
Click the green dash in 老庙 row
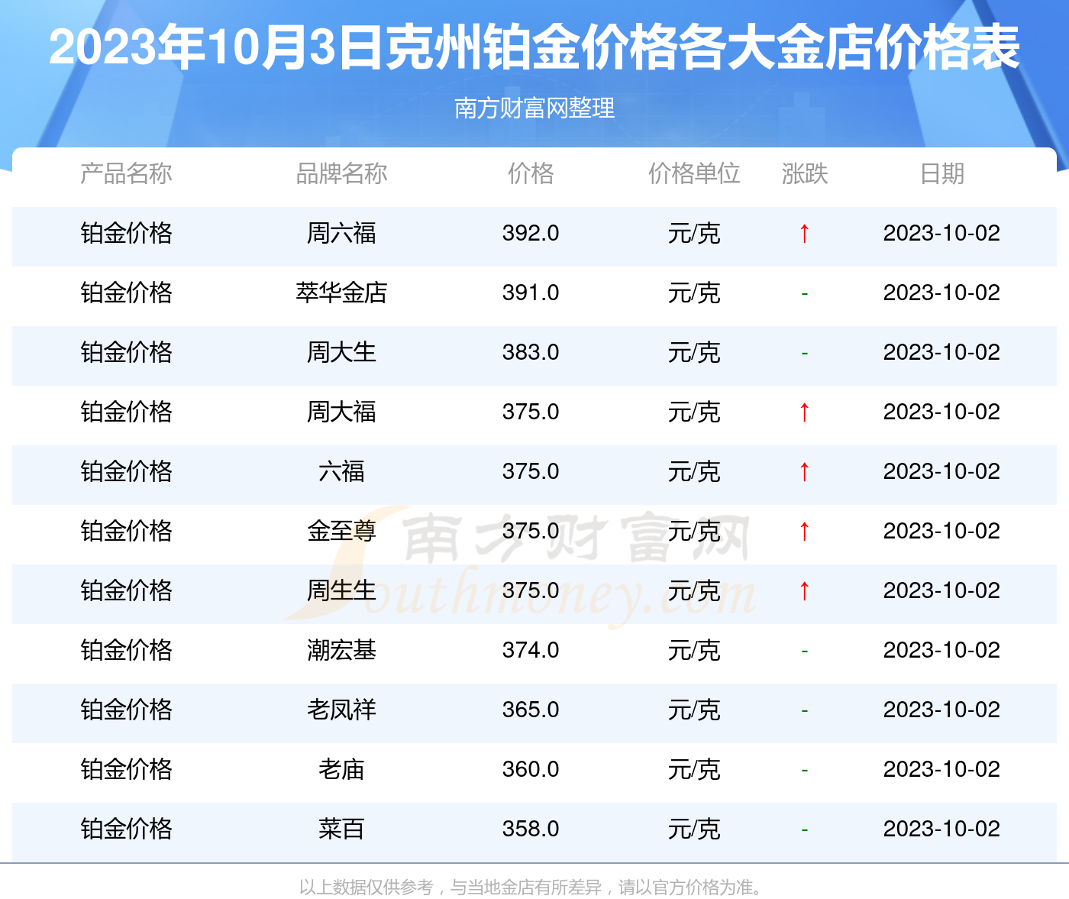click(x=804, y=771)
